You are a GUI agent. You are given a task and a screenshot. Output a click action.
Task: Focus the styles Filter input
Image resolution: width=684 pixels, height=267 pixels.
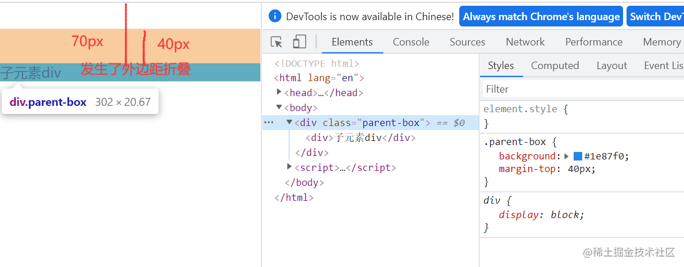[583, 89]
